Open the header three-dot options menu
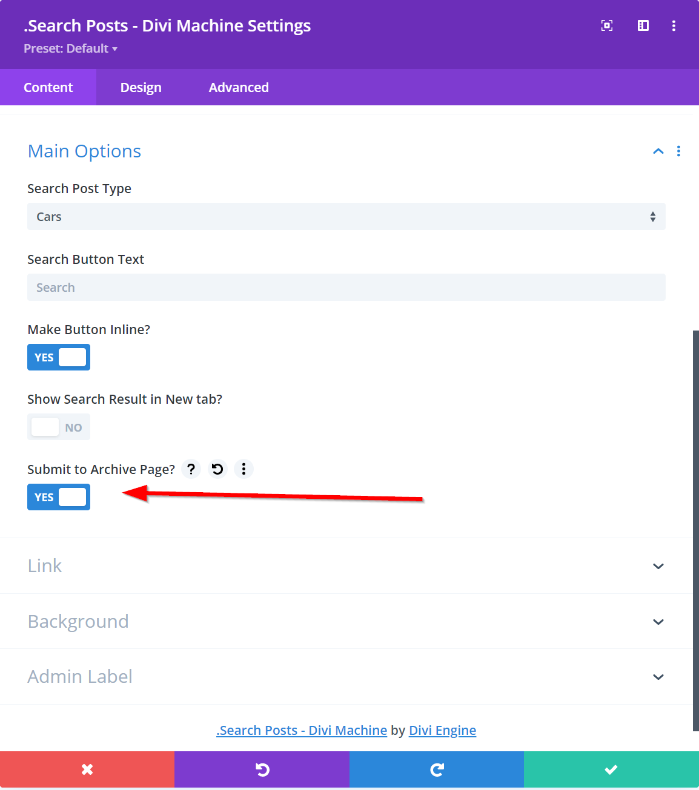 [x=674, y=25]
